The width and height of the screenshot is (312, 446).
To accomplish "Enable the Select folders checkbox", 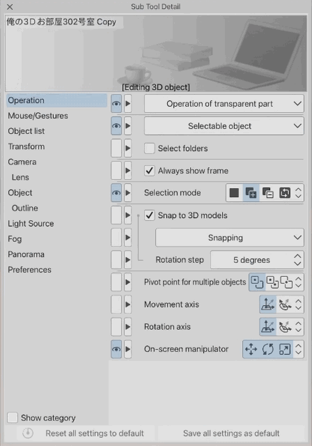I will point(150,148).
